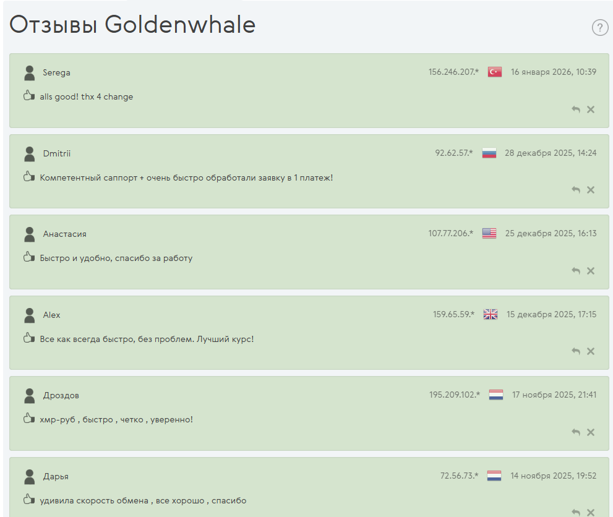Click the reply arrow on Дроздов's review

pyautogui.click(x=575, y=432)
